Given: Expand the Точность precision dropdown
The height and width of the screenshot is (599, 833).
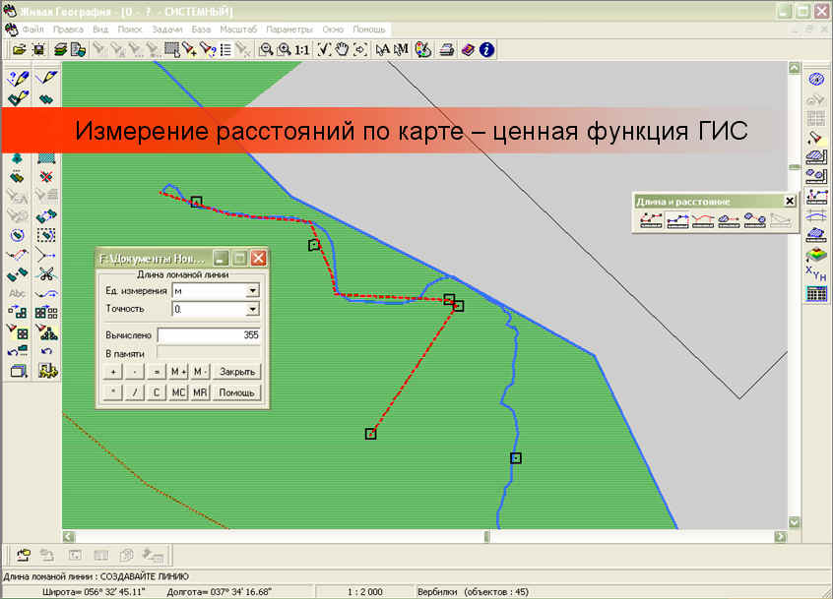Looking at the screenshot, I should coord(252,309).
